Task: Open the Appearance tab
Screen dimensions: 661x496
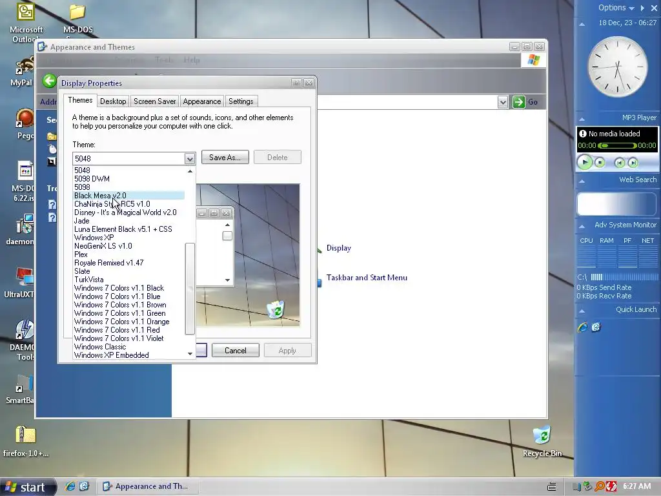Action: pyautogui.click(x=202, y=101)
